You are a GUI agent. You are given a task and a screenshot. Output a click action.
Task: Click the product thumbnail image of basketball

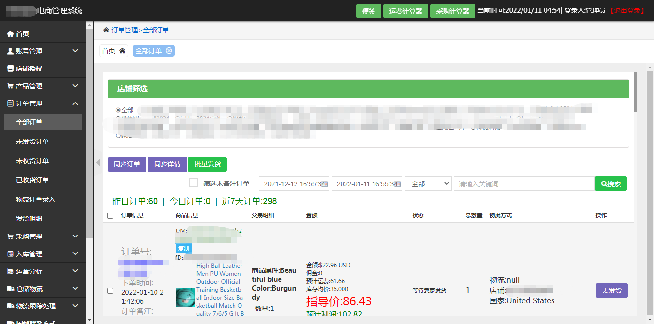tap(185, 298)
